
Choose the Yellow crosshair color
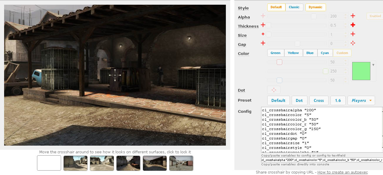[293, 53]
